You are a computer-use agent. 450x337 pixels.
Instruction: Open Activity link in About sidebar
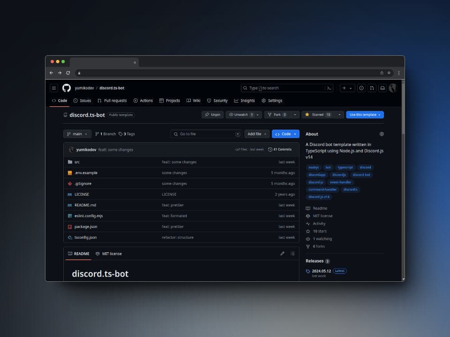[x=316, y=224]
